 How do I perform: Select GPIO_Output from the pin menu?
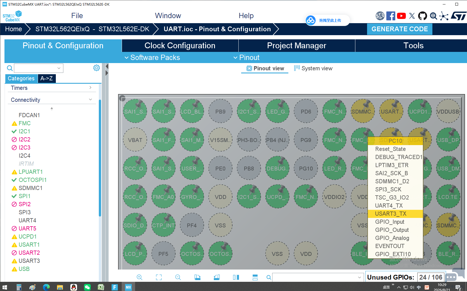[395, 230]
